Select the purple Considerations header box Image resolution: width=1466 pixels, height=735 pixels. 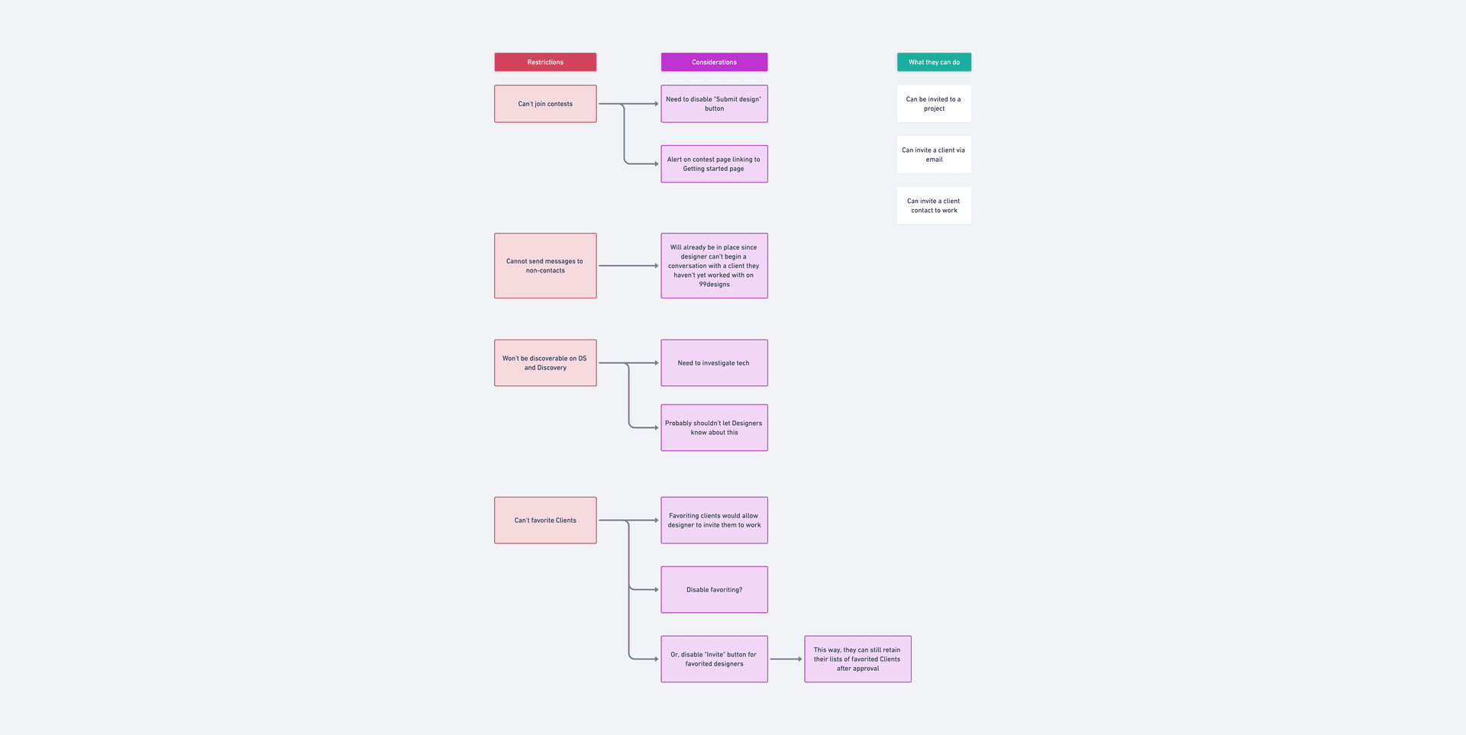point(714,62)
